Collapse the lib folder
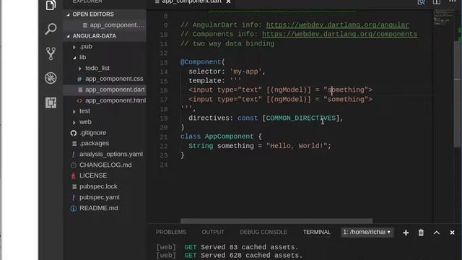The height and width of the screenshot is (260, 462). click(74, 58)
